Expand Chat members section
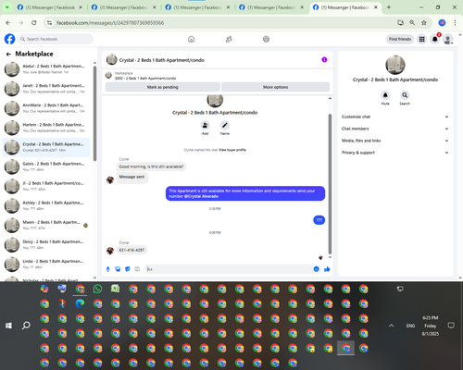Viewport: 463px width, 370px height. click(x=394, y=129)
